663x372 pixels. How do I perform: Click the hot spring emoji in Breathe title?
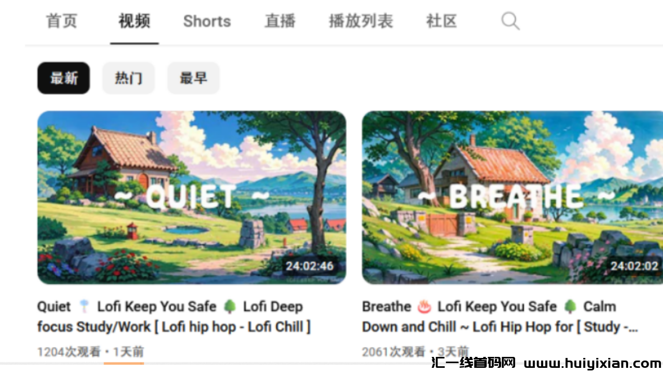coord(424,307)
